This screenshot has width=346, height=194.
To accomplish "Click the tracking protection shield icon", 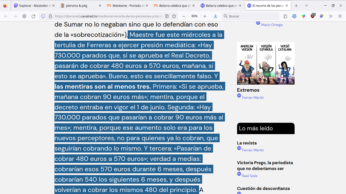I will click(x=43, y=16).
